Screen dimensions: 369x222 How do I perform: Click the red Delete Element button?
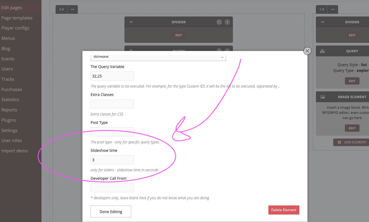284,210
